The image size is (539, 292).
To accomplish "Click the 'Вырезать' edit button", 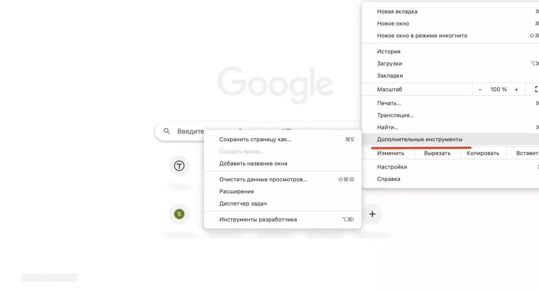I will tap(437, 153).
